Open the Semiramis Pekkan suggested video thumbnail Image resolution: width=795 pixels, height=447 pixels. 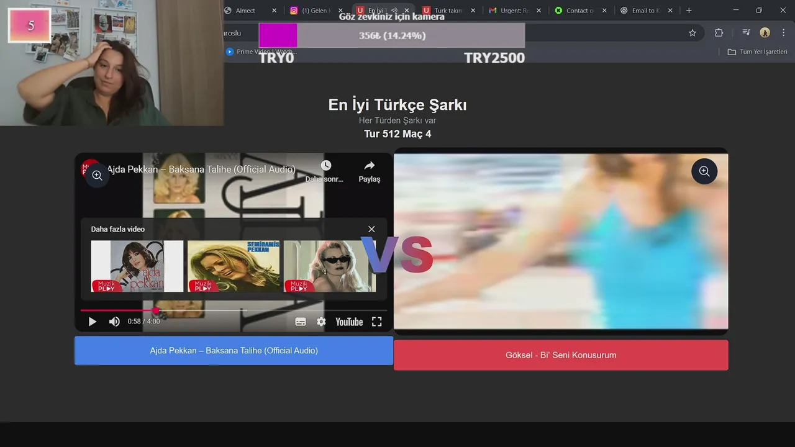(234, 266)
